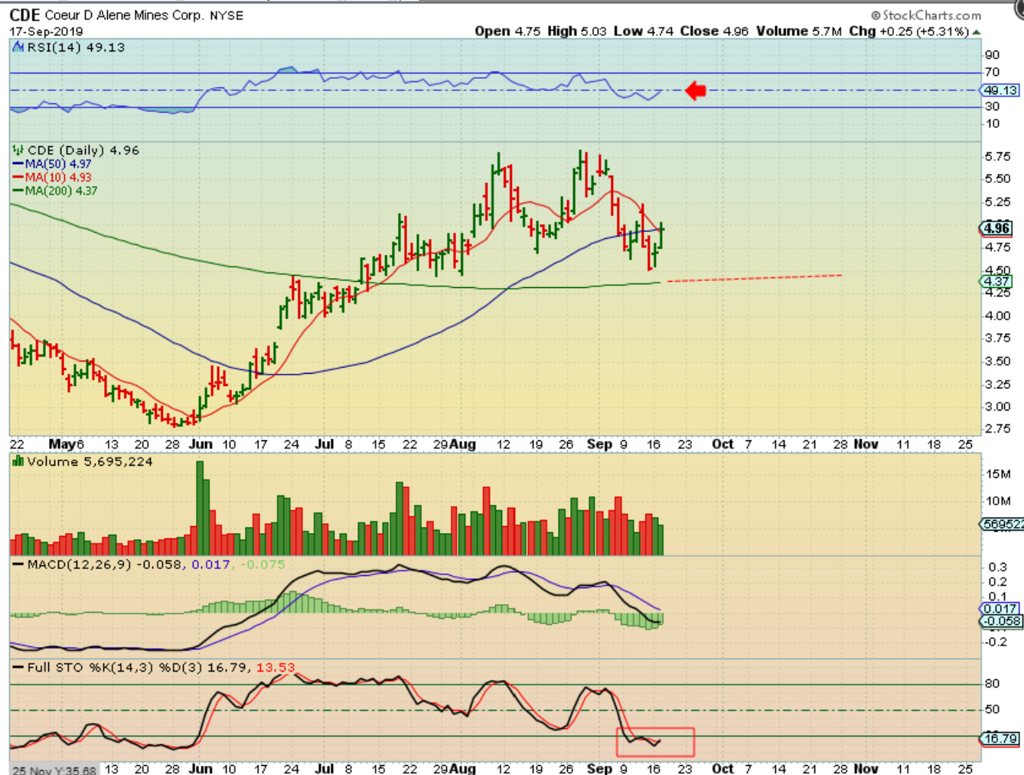Click the 3.75 price axis label

tap(997, 338)
